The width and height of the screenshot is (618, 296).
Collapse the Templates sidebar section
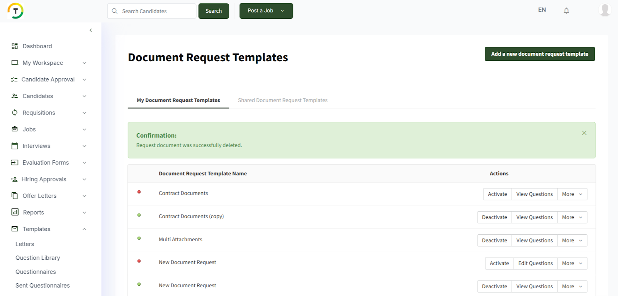click(84, 229)
